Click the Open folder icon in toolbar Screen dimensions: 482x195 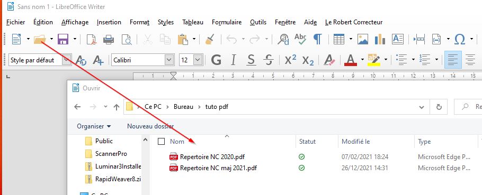tap(40, 39)
